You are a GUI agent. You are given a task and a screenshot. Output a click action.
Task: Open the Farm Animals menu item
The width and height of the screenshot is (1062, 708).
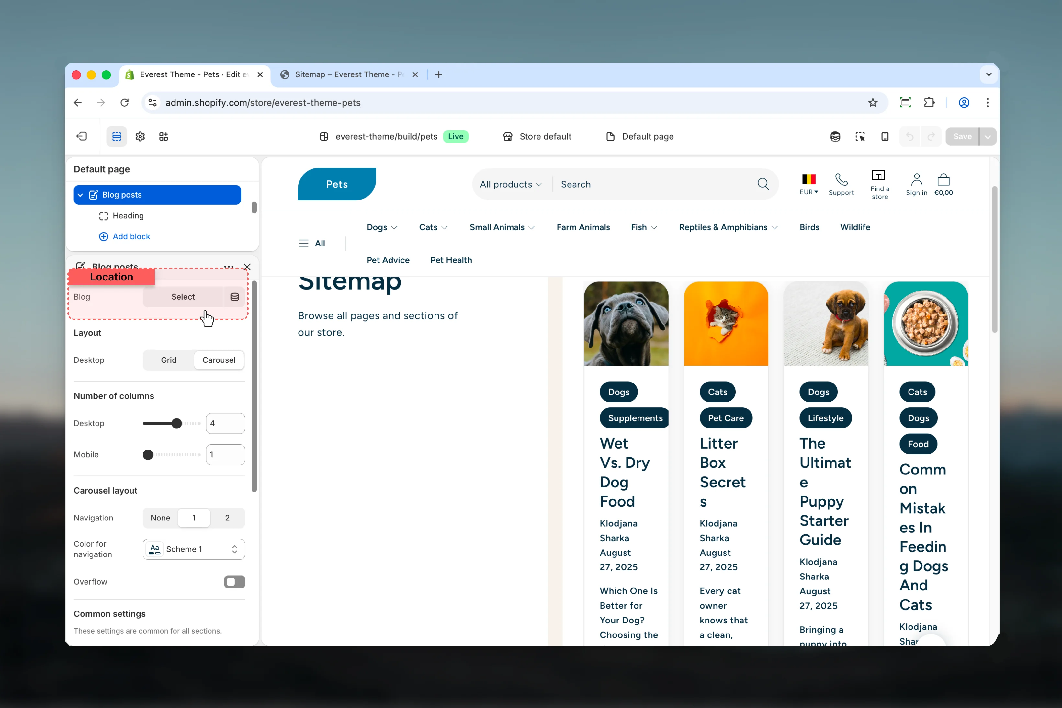(x=583, y=227)
